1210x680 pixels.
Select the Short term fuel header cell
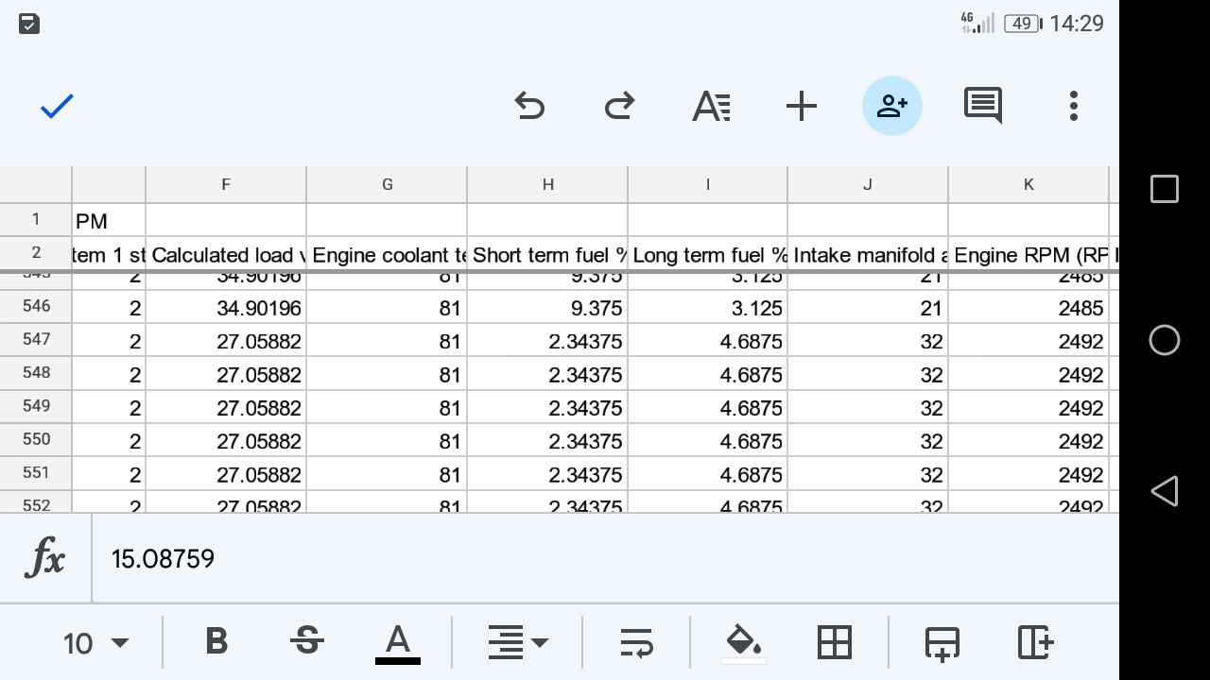pos(547,254)
